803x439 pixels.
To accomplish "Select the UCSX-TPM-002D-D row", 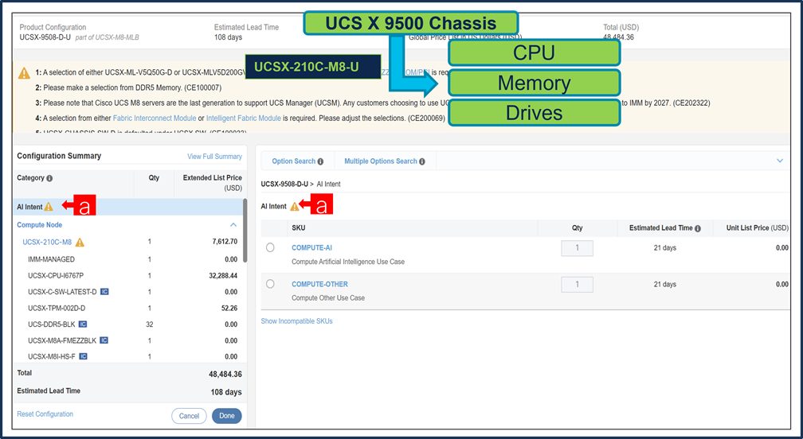I will 127,308.
